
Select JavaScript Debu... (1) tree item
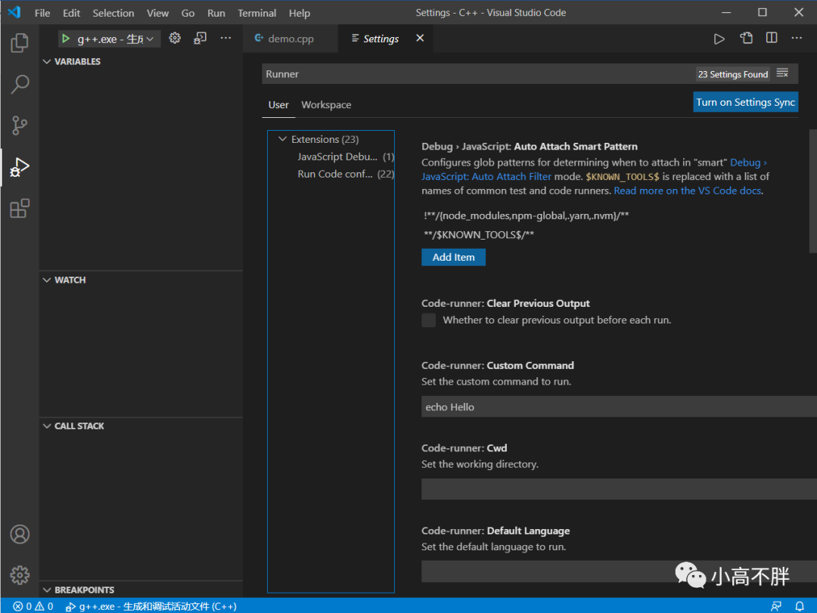pos(346,156)
